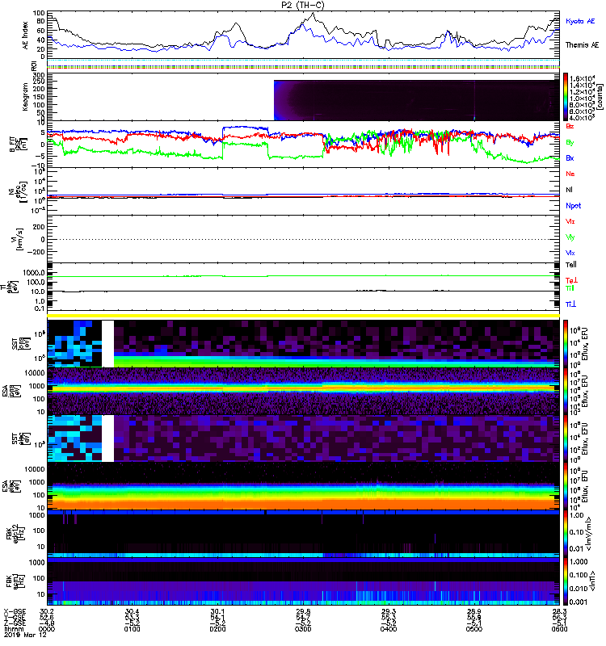Viewport: 606px width, 646px height.
Task: Click the AE Index axis title
Action: point(25,36)
